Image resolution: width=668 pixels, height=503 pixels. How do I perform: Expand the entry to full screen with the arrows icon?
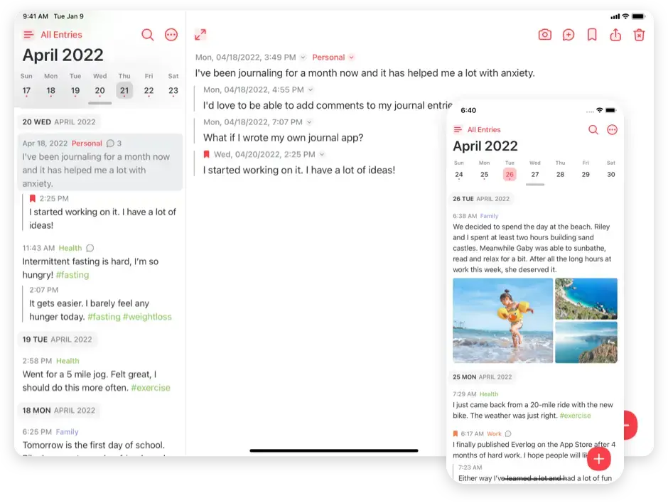coord(200,35)
